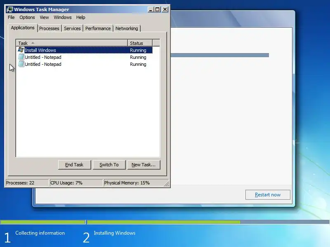Click the New Task... button
Screen dimensions: 330x247
[x=144, y=165]
